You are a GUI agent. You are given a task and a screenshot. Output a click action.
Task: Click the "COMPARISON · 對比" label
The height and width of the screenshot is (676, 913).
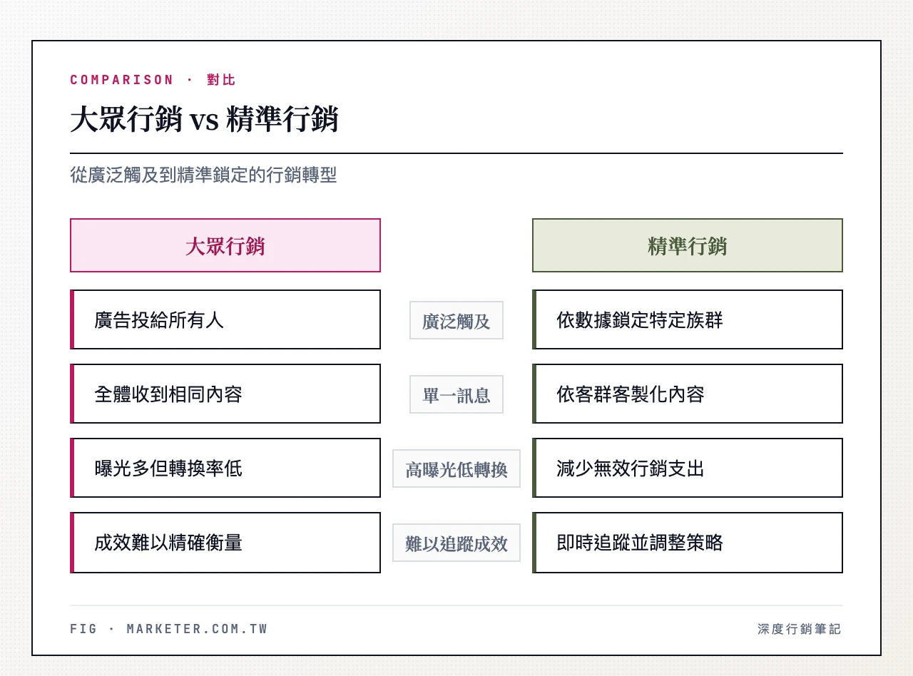pyautogui.click(x=153, y=80)
